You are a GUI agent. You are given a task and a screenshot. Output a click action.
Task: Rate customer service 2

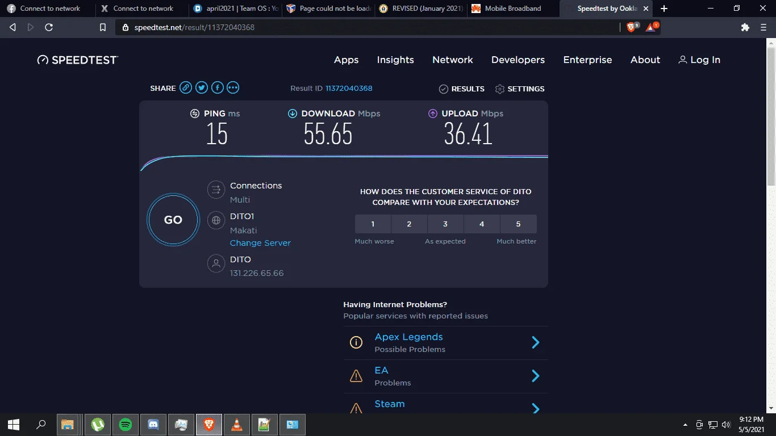(x=409, y=224)
